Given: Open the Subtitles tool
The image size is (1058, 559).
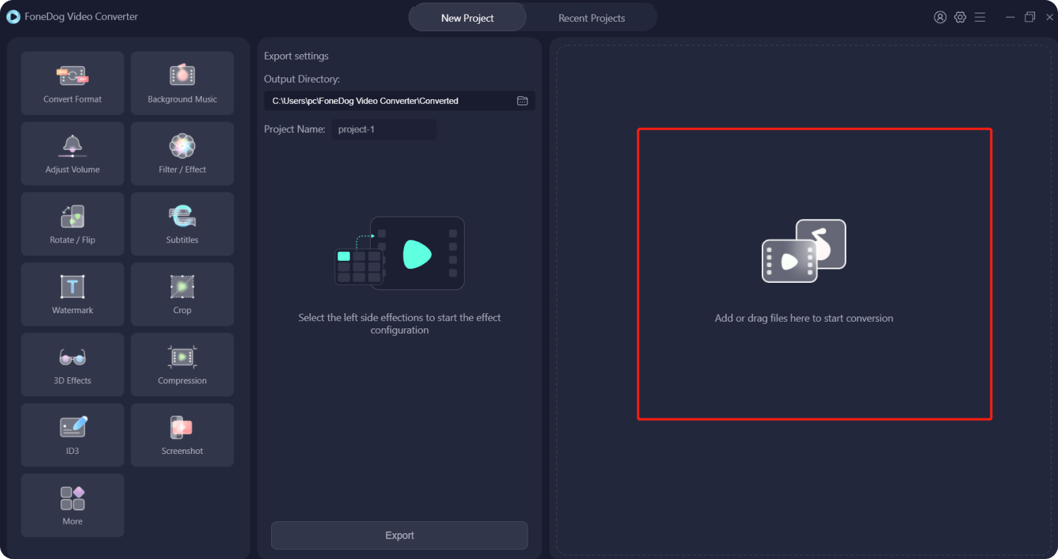Looking at the screenshot, I should pyautogui.click(x=182, y=224).
